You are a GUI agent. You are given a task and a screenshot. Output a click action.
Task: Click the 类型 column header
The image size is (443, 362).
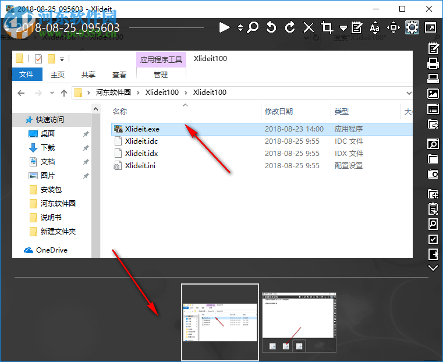click(x=341, y=112)
